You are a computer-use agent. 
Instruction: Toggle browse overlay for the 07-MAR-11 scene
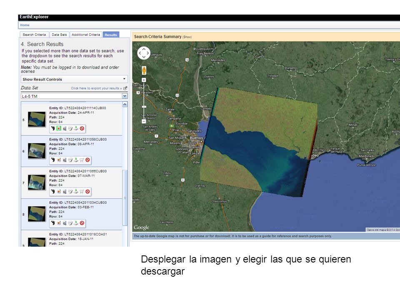coord(59,192)
